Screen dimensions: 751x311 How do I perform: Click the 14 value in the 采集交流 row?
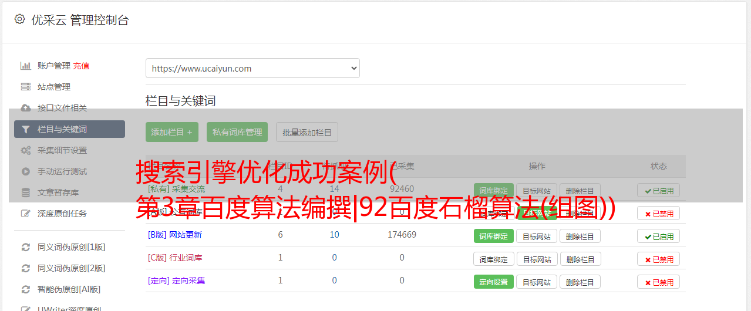click(334, 189)
